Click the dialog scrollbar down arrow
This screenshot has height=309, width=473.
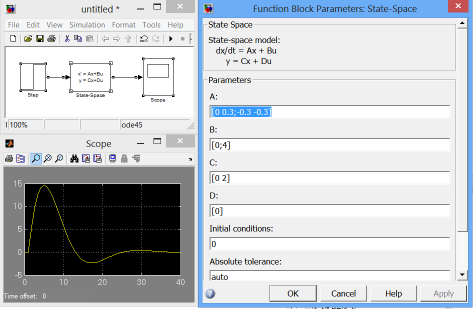462,274
